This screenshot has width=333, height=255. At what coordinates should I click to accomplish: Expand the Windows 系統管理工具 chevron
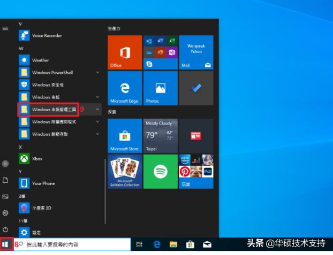pos(97,109)
